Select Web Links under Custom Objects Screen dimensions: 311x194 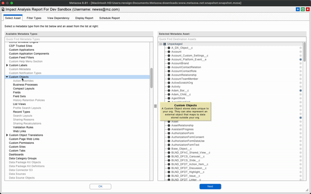point(20,131)
